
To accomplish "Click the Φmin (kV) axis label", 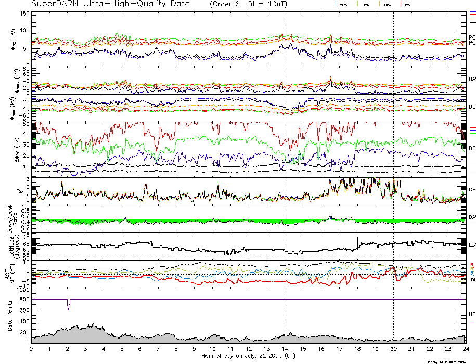I will (13, 108).
